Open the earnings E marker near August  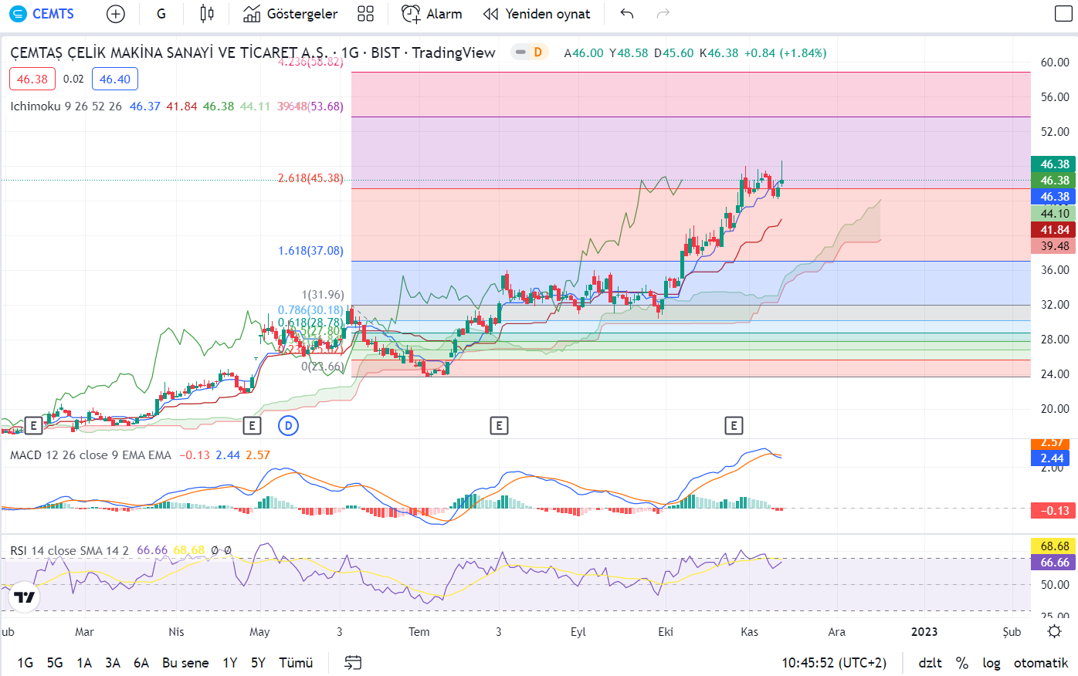pos(499,425)
